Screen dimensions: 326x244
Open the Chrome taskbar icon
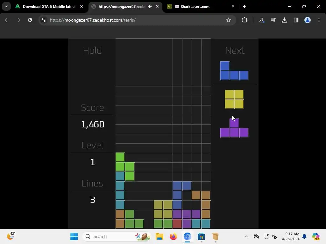click(187, 236)
